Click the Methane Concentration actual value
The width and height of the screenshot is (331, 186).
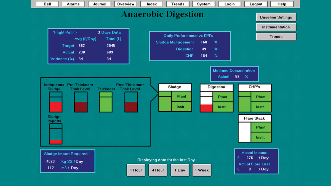[x=237, y=77]
